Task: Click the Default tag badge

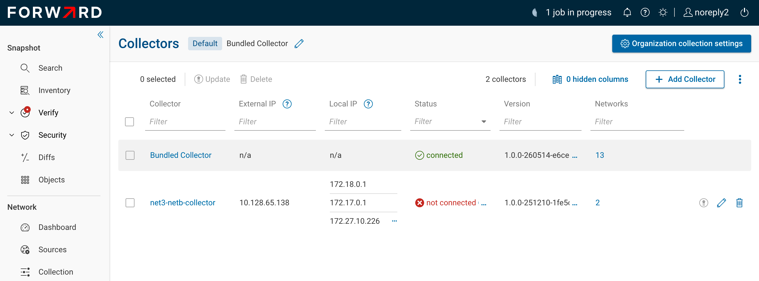Action: 205,44
